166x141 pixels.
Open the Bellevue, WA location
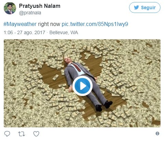click(64, 32)
